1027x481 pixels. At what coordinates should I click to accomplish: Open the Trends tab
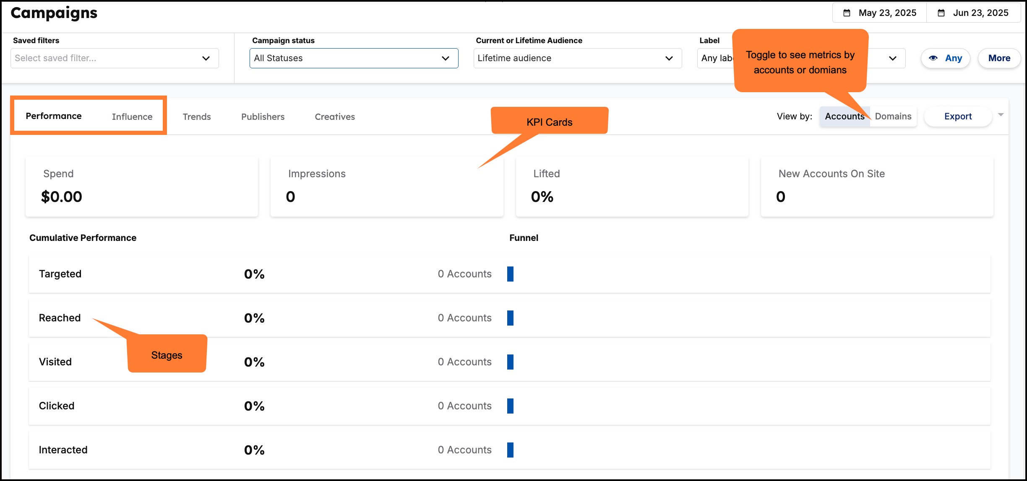[196, 117]
